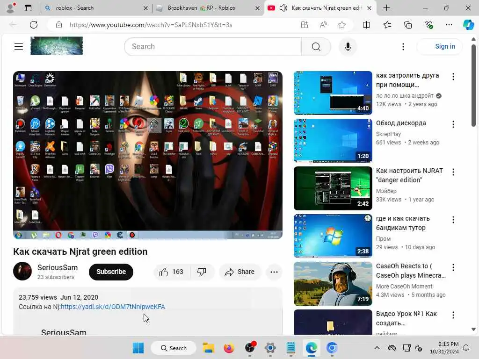Close the roblox - Search tab

coord(146,8)
